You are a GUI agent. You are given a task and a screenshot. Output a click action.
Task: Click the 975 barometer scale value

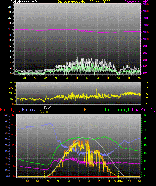click(x=145, y=73)
